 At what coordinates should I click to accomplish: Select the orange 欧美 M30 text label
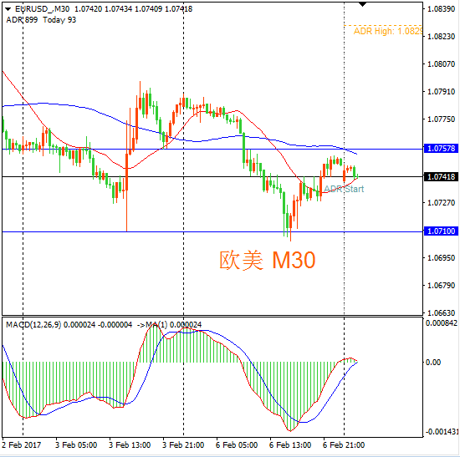coord(268,260)
